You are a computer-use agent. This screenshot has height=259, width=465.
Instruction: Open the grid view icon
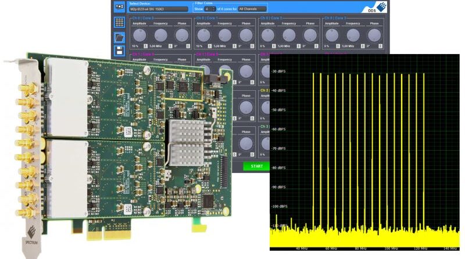pyautogui.click(x=119, y=23)
